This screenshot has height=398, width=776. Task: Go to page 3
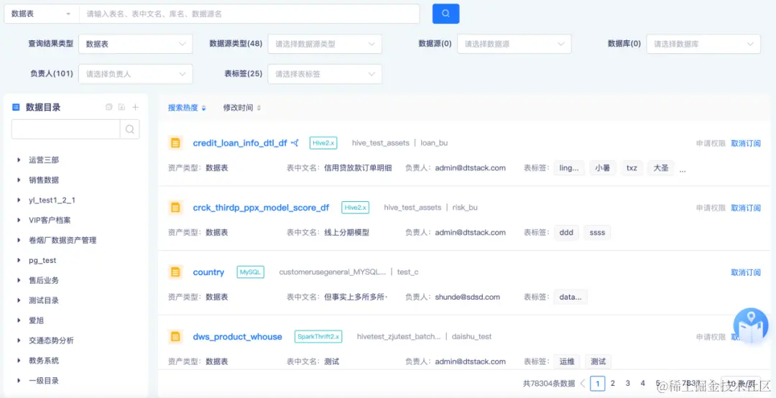627,383
